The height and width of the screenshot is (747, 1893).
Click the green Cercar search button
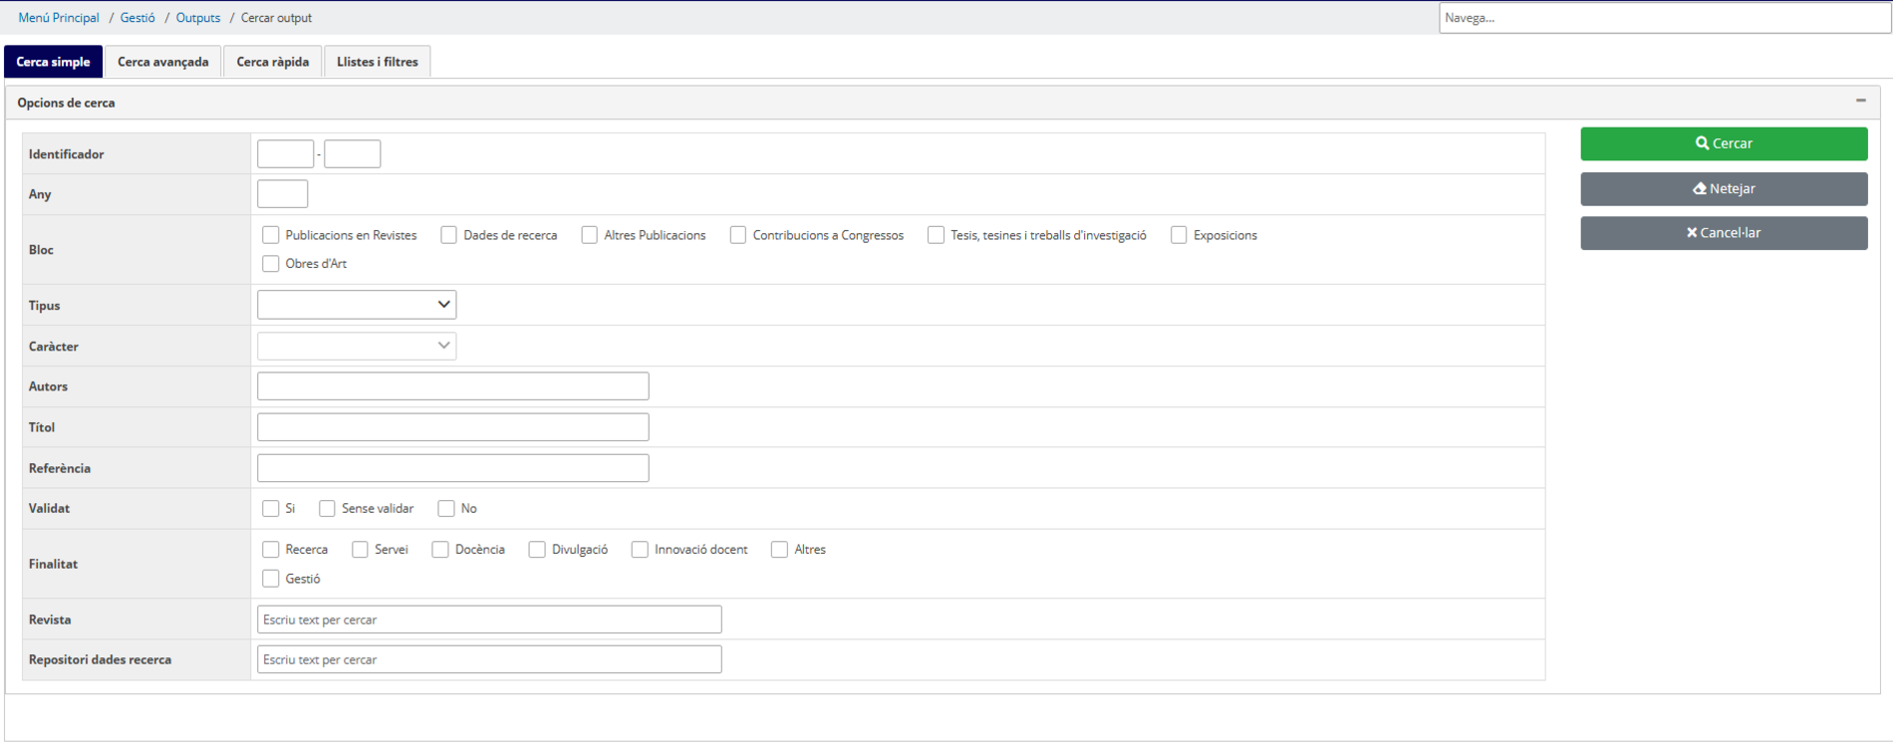[x=1723, y=143]
